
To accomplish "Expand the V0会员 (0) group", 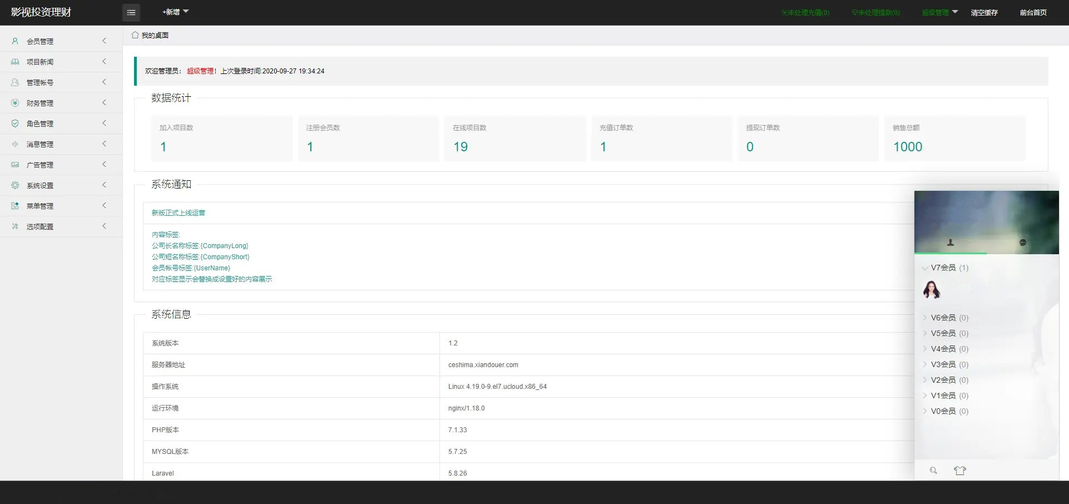I will 945,411.
